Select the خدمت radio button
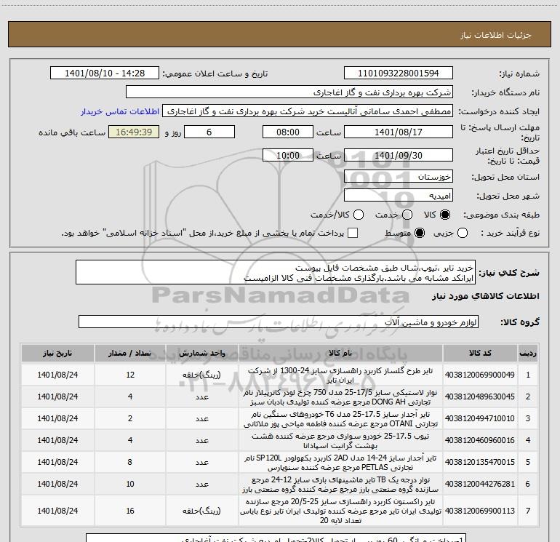This screenshot has width=560, height=542. pos(407,215)
